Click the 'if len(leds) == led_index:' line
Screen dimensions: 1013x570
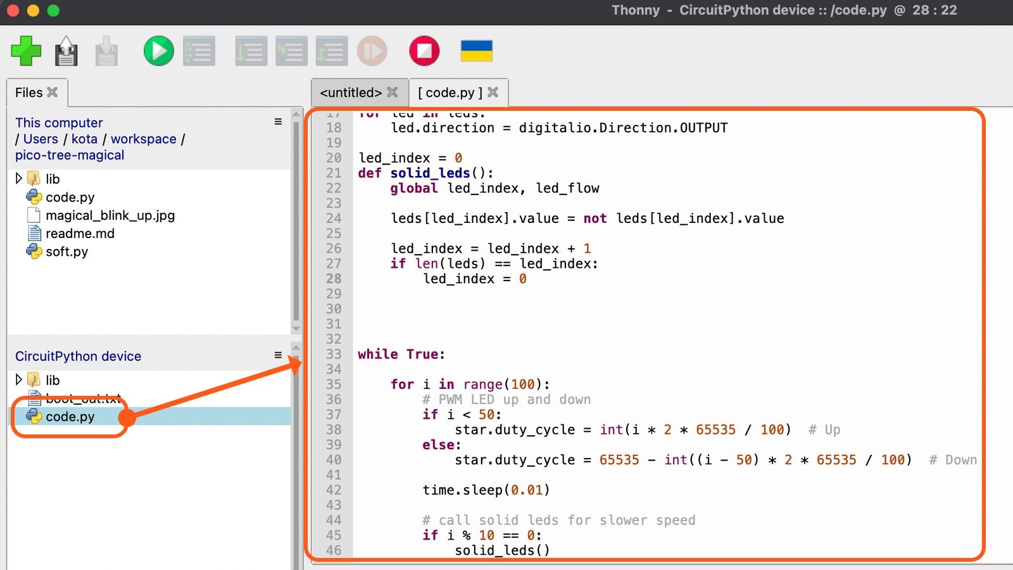click(x=494, y=263)
